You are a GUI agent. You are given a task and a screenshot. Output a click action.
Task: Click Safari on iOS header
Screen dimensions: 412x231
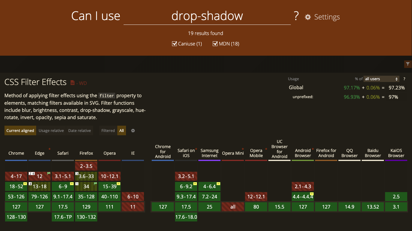pos(186,153)
